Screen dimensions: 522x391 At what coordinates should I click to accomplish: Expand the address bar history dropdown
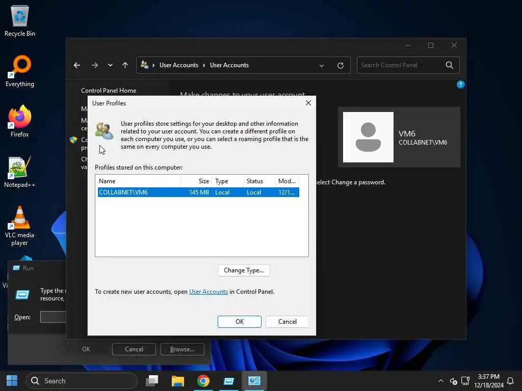coord(322,66)
